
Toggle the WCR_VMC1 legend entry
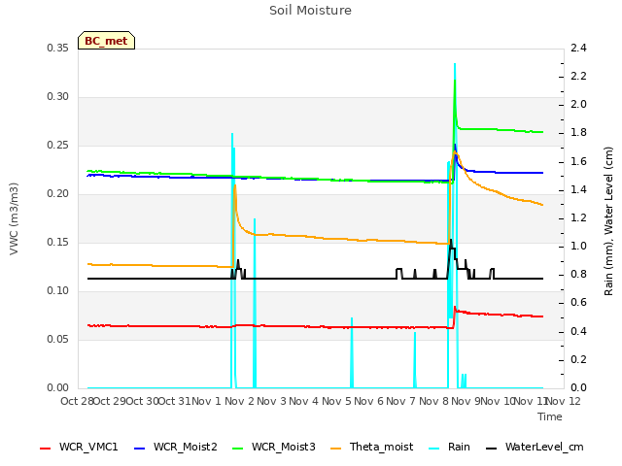coord(79,447)
